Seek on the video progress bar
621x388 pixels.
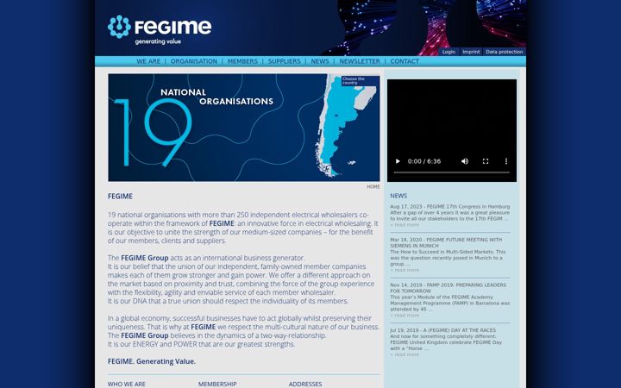point(451,172)
